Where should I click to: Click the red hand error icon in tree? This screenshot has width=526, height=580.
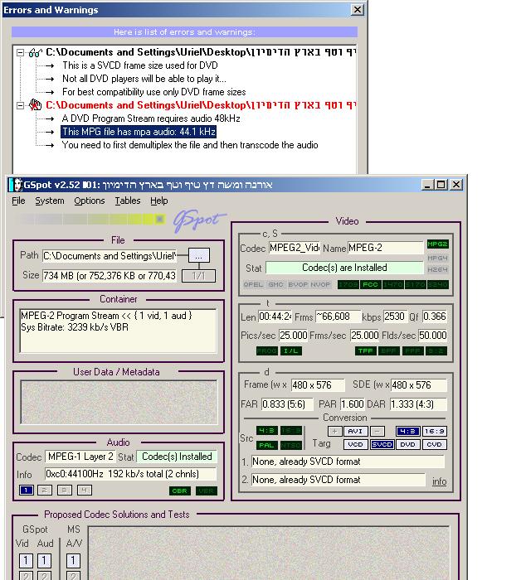pos(35,105)
